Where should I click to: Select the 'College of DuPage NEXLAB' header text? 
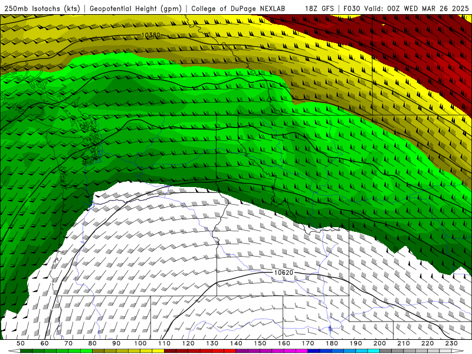click(238, 8)
